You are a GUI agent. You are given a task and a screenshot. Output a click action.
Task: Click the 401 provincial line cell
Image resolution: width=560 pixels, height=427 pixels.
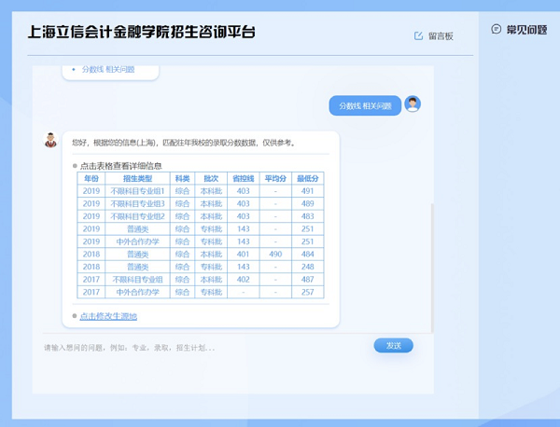(x=244, y=254)
